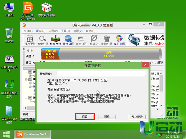Open the 硬盘(D) menu
Screen dimensions: 186x139
click(x=41, y=31)
